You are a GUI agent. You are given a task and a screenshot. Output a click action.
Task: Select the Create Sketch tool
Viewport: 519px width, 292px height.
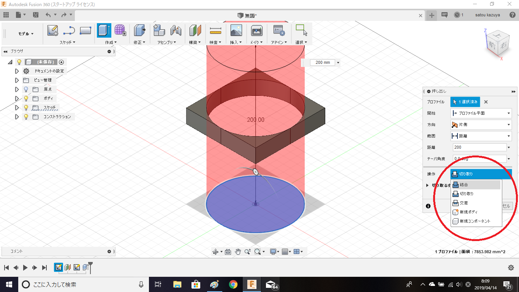53,30
